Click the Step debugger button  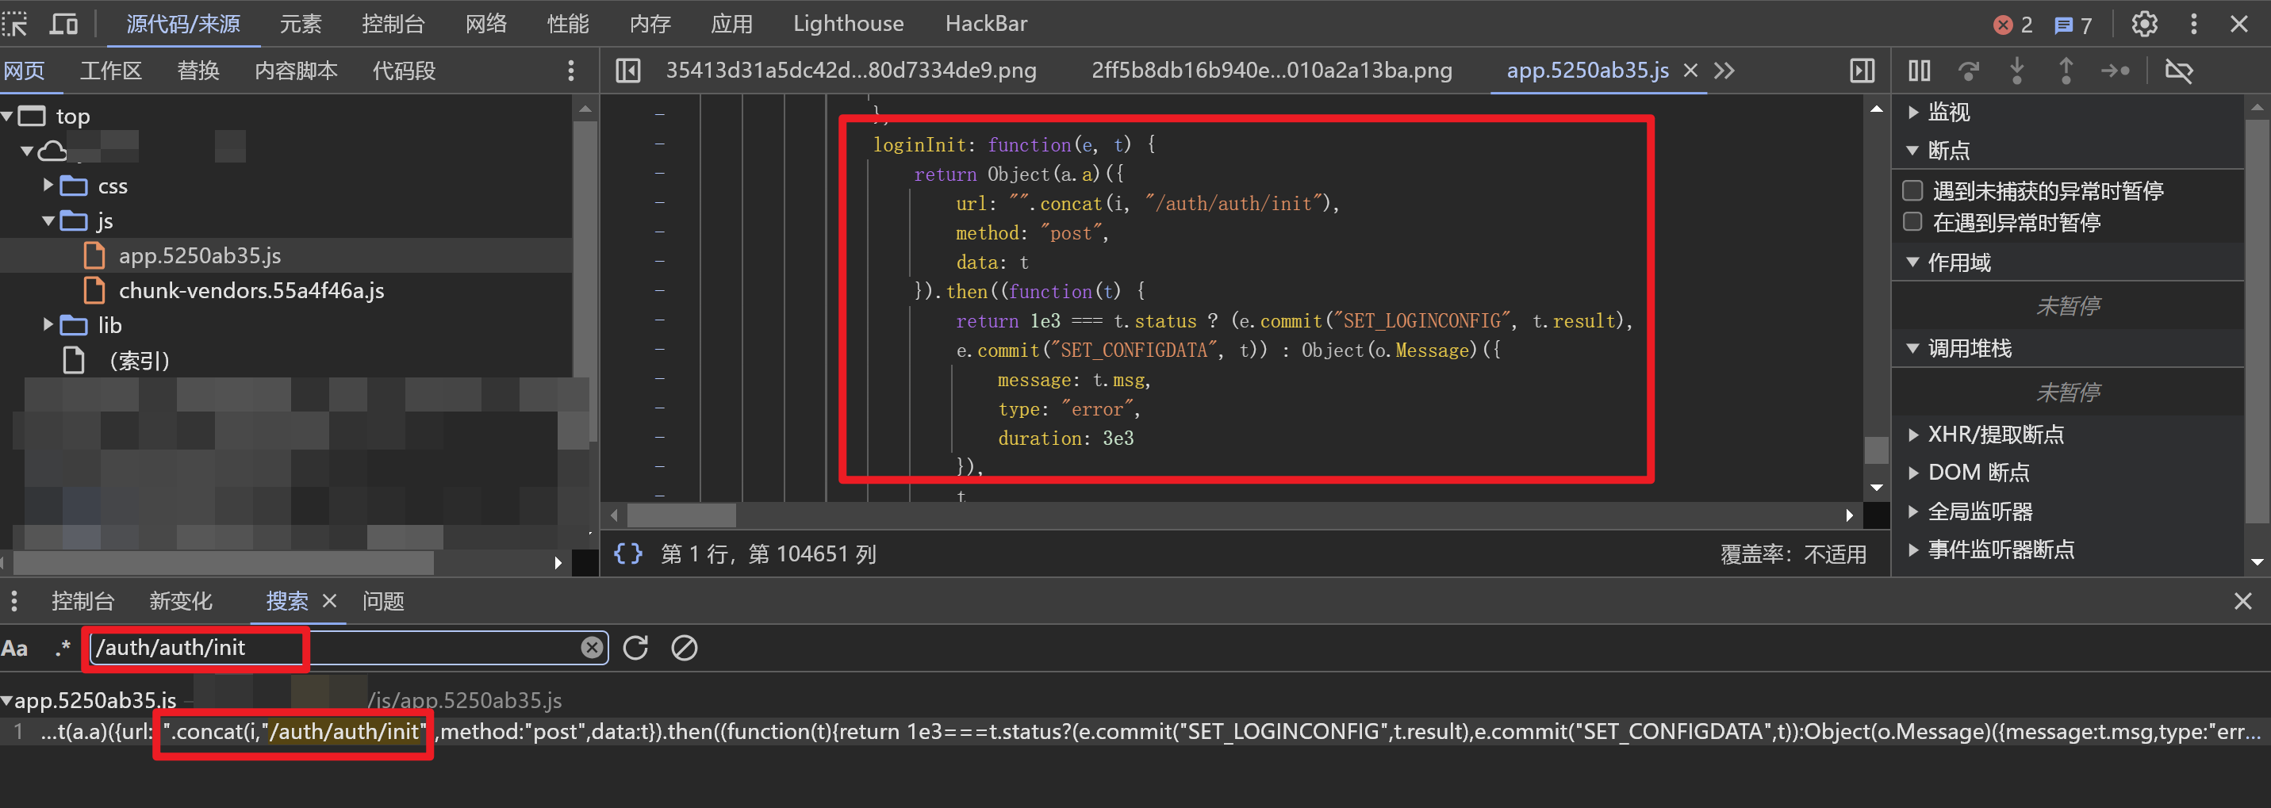[2115, 71]
